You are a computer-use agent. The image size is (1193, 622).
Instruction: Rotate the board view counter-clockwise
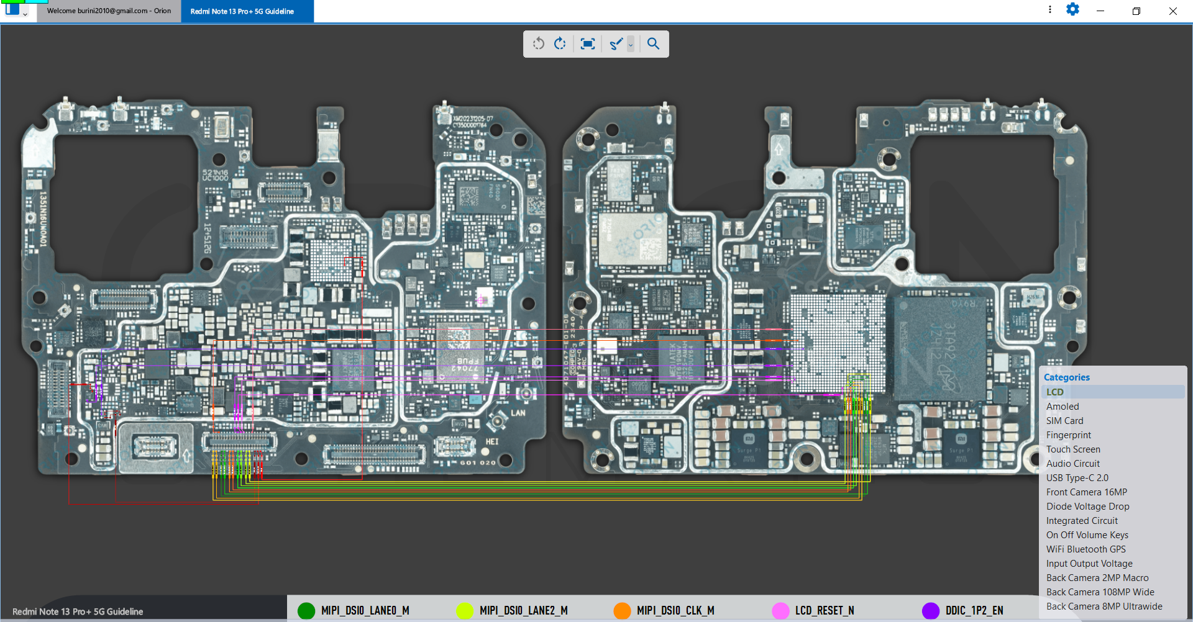(x=539, y=43)
